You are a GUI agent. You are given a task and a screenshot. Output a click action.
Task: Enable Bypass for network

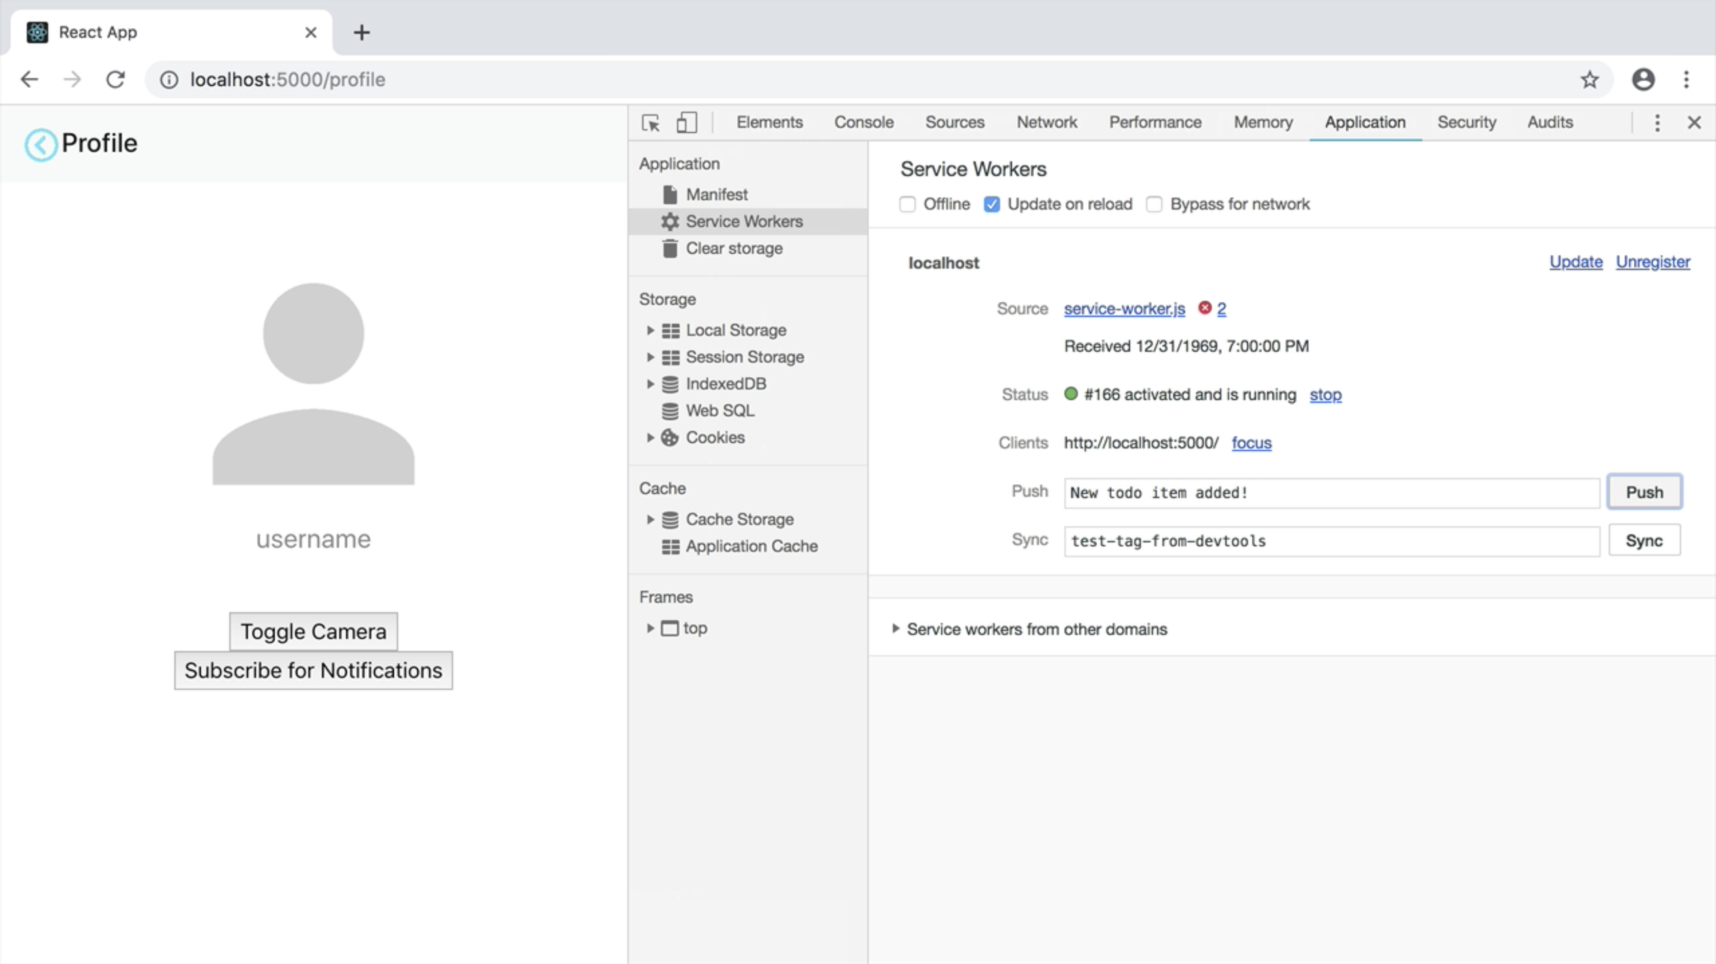tap(1154, 204)
